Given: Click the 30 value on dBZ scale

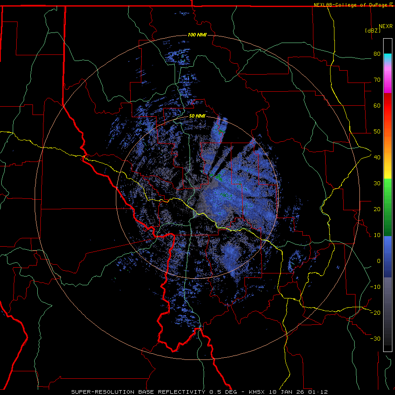Looking at the screenshot, I should tap(377, 183).
